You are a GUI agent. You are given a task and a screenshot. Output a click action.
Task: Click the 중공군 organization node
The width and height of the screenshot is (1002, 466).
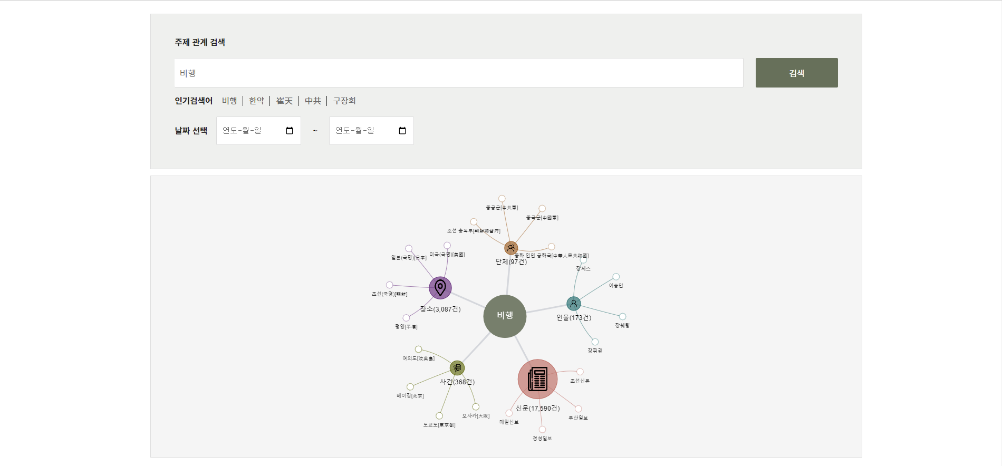[502, 199]
